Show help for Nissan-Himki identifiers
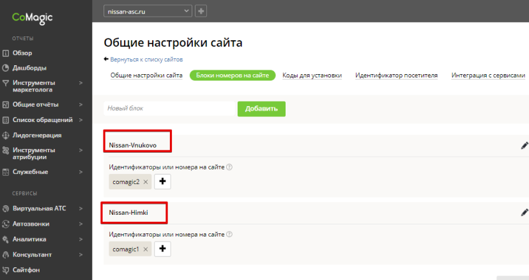Screen dimensions: 529x280 [x=229, y=234]
